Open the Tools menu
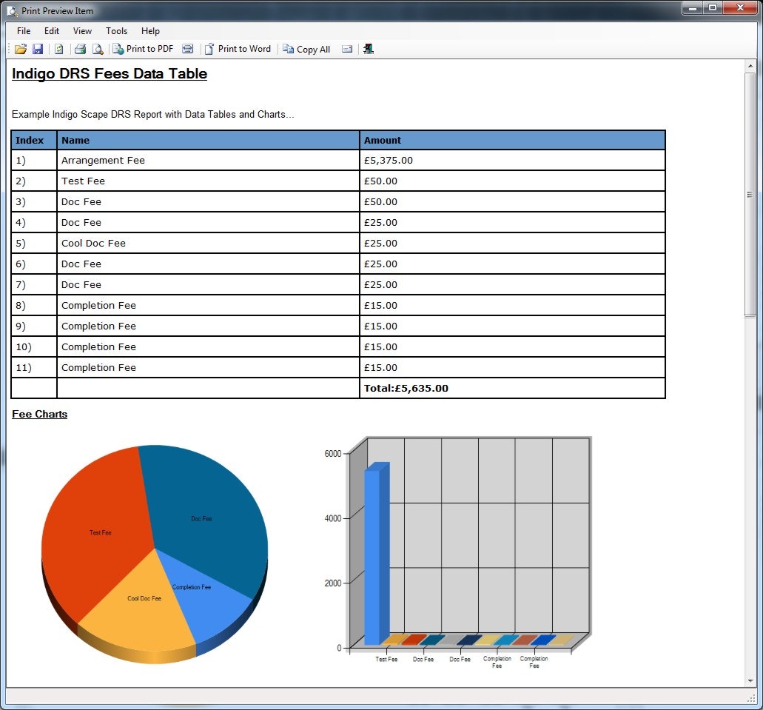Screen dimensions: 763x710 click(x=115, y=31)
